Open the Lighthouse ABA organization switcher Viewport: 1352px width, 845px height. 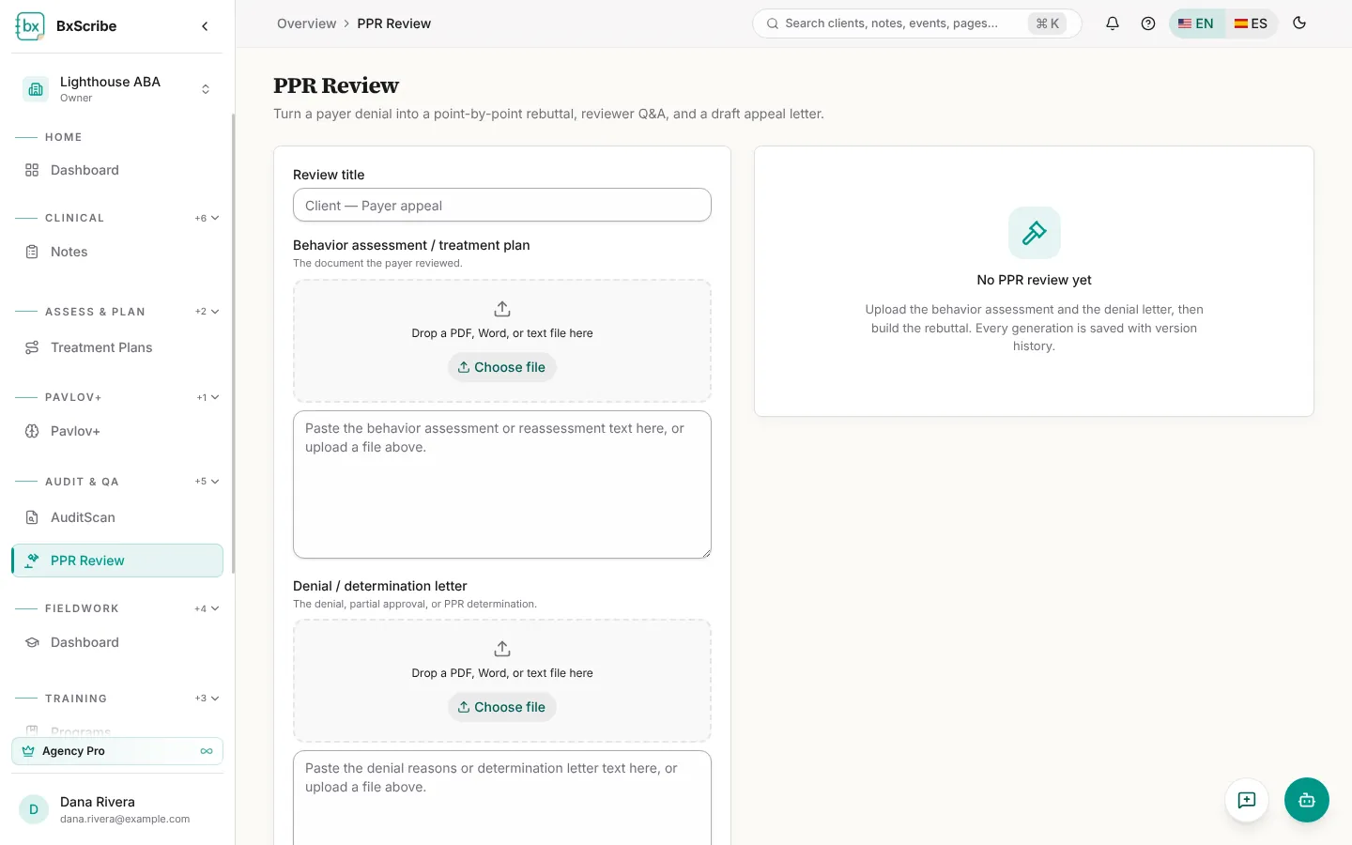tap(117, 89)
